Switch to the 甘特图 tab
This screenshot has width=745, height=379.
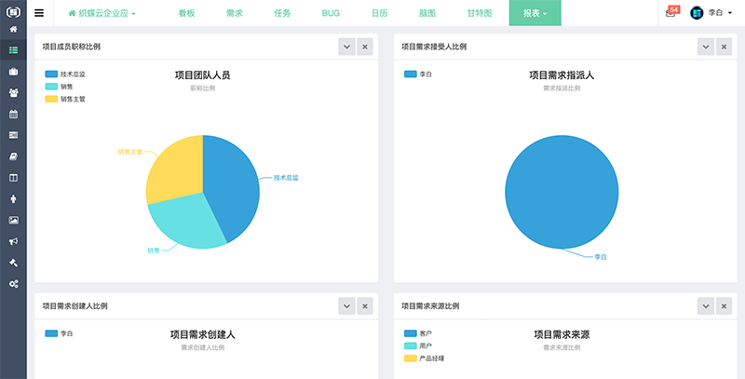tap(480, 13)
